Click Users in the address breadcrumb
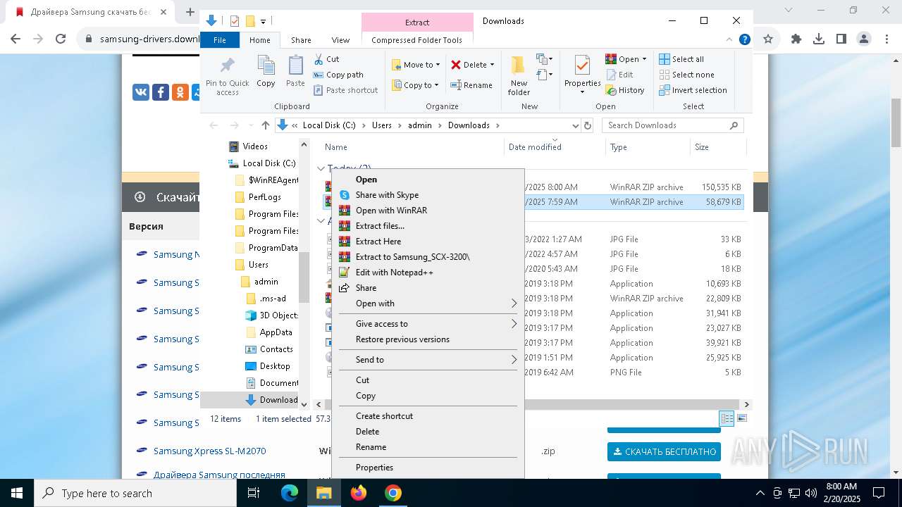This screenshot has width=902, height=507. tap(381, 125)
